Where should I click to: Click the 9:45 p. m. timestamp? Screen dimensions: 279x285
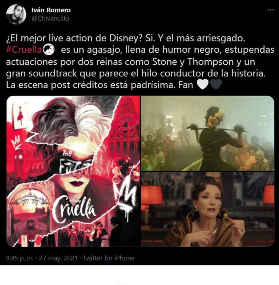coord(20,258)
